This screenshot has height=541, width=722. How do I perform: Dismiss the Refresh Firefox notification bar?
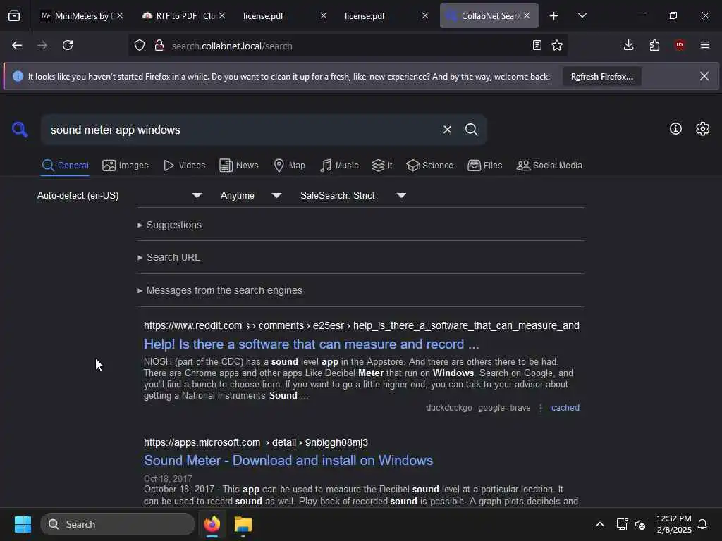(x=704, y=76)
